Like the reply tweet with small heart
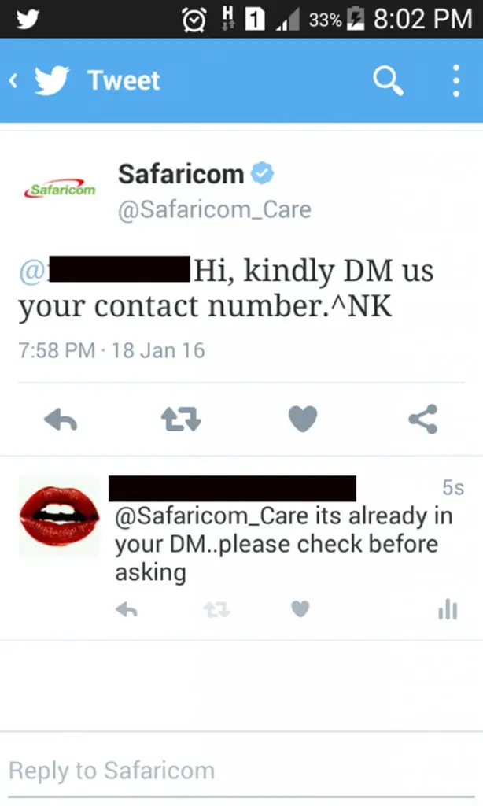The image size is (483, 806). click(x=300, y=609)
